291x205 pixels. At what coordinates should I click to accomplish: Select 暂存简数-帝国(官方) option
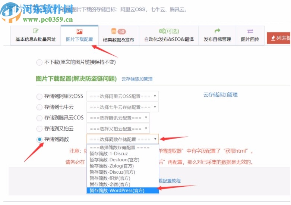(123, 184)
